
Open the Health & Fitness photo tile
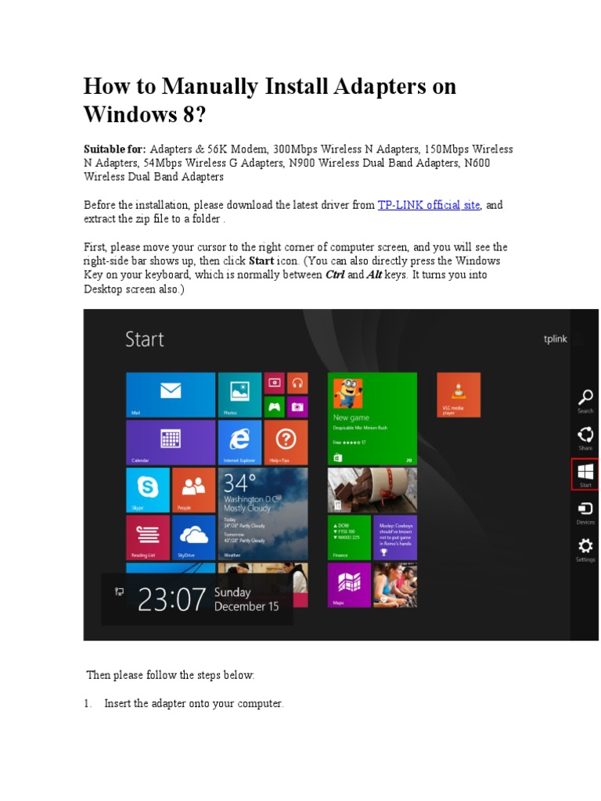tap(395, 585)
